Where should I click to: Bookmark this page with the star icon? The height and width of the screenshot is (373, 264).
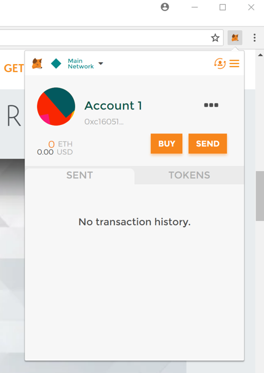coord(215,38)
